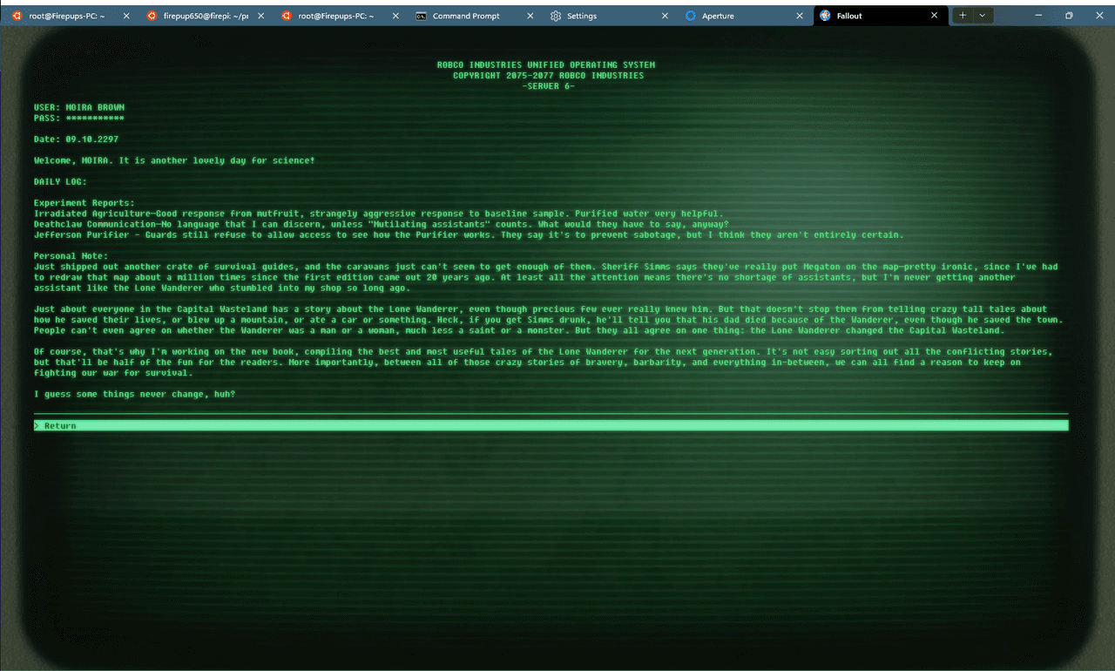Open the Command Prompt tab
Screen dimensions: 1115x671
(x=471, y=16)
